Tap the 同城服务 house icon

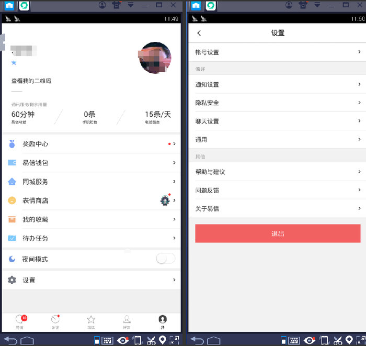(x=12, y=182)
